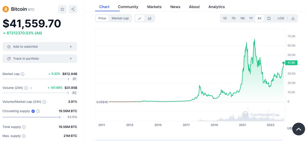The width and height of the screenshot is (307, 141).
Task: Track Bitcoin in portfolio
Action: point(40,59)
